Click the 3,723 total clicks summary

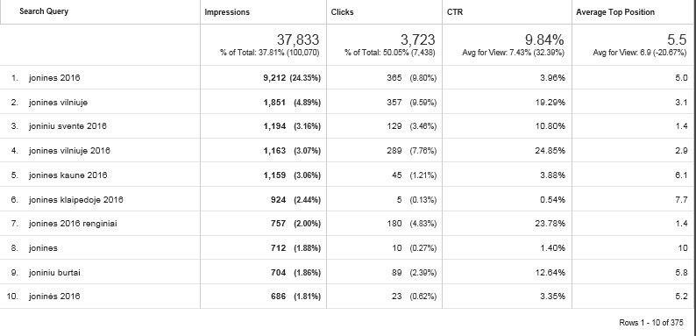[x=418, y=39]
